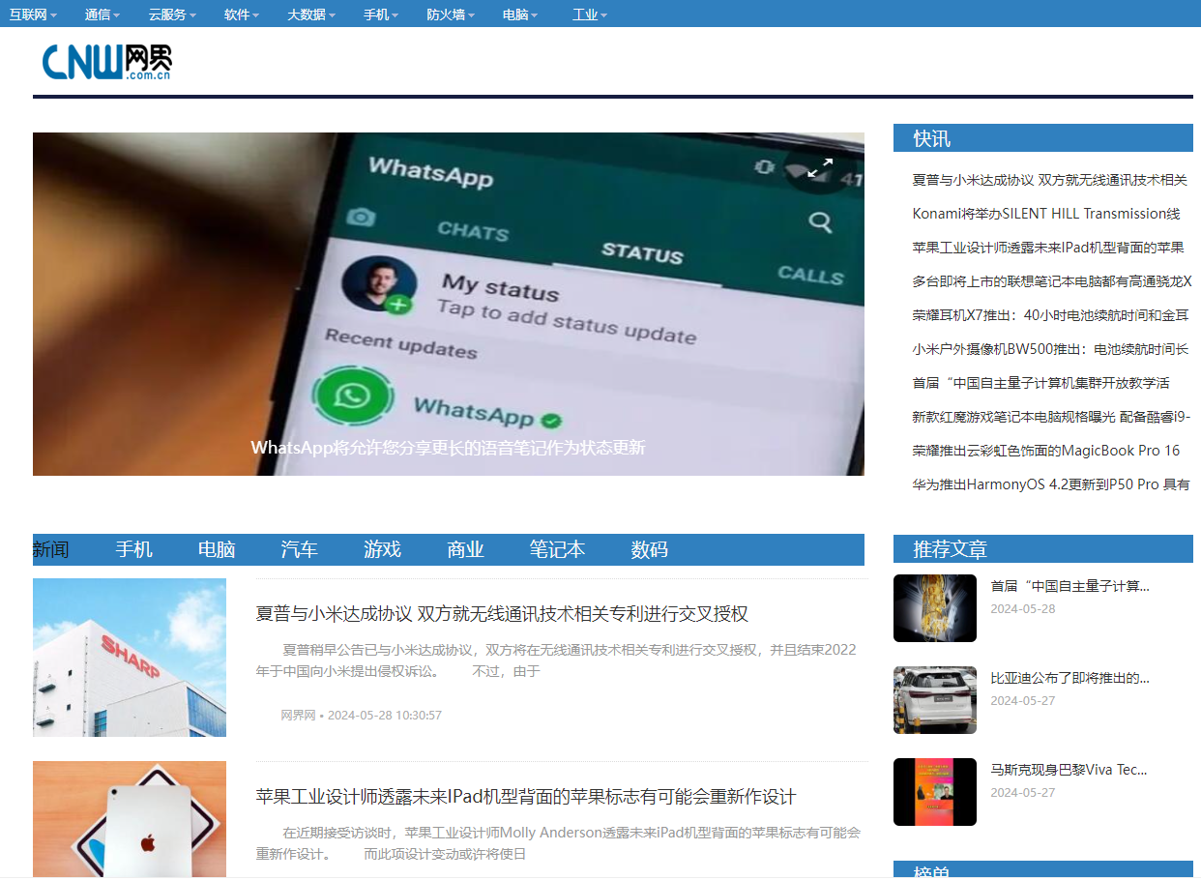The image size is (1201, 880).
Task: Open the 互联网 dropdown menu
Action: [x=34, y=15]
